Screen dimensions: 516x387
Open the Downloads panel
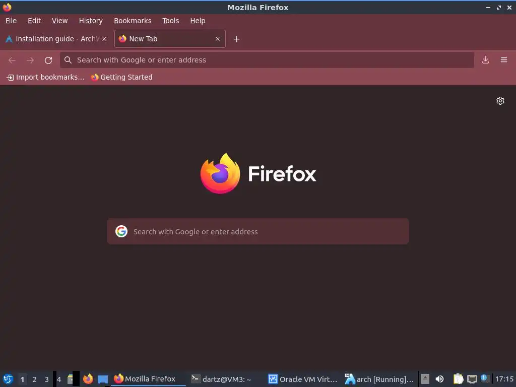(485, 60)
